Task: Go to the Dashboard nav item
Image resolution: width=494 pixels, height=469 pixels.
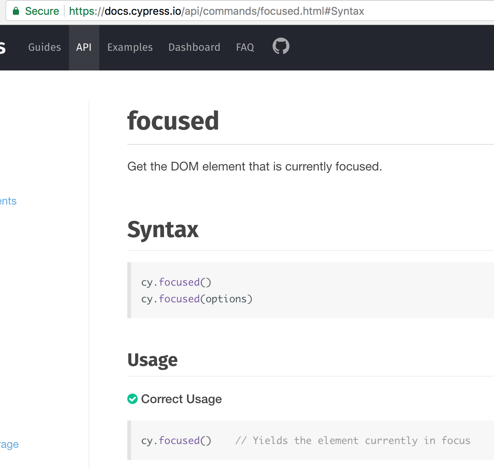Action: 194,47
